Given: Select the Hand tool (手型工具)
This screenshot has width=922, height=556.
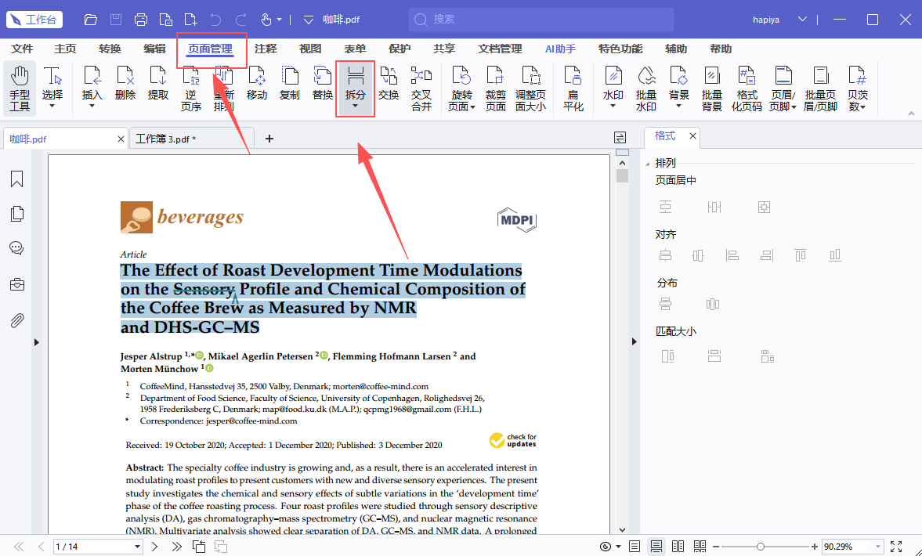Looking at the screenshot, I should click(x=20, y=88).
